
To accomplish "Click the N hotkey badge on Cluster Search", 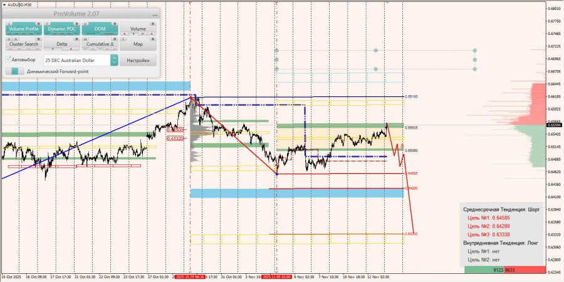I will coord(15,39).
